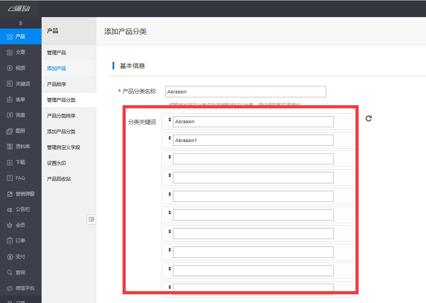Click the 产品分类名称 input field

click(246, 92)
